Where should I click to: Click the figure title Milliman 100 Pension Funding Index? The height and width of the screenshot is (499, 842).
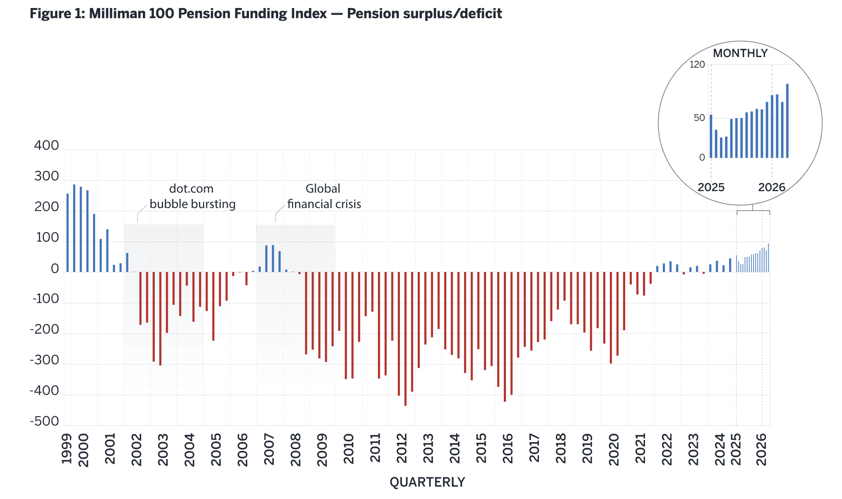pyautogui.click(x=266, y=14)
